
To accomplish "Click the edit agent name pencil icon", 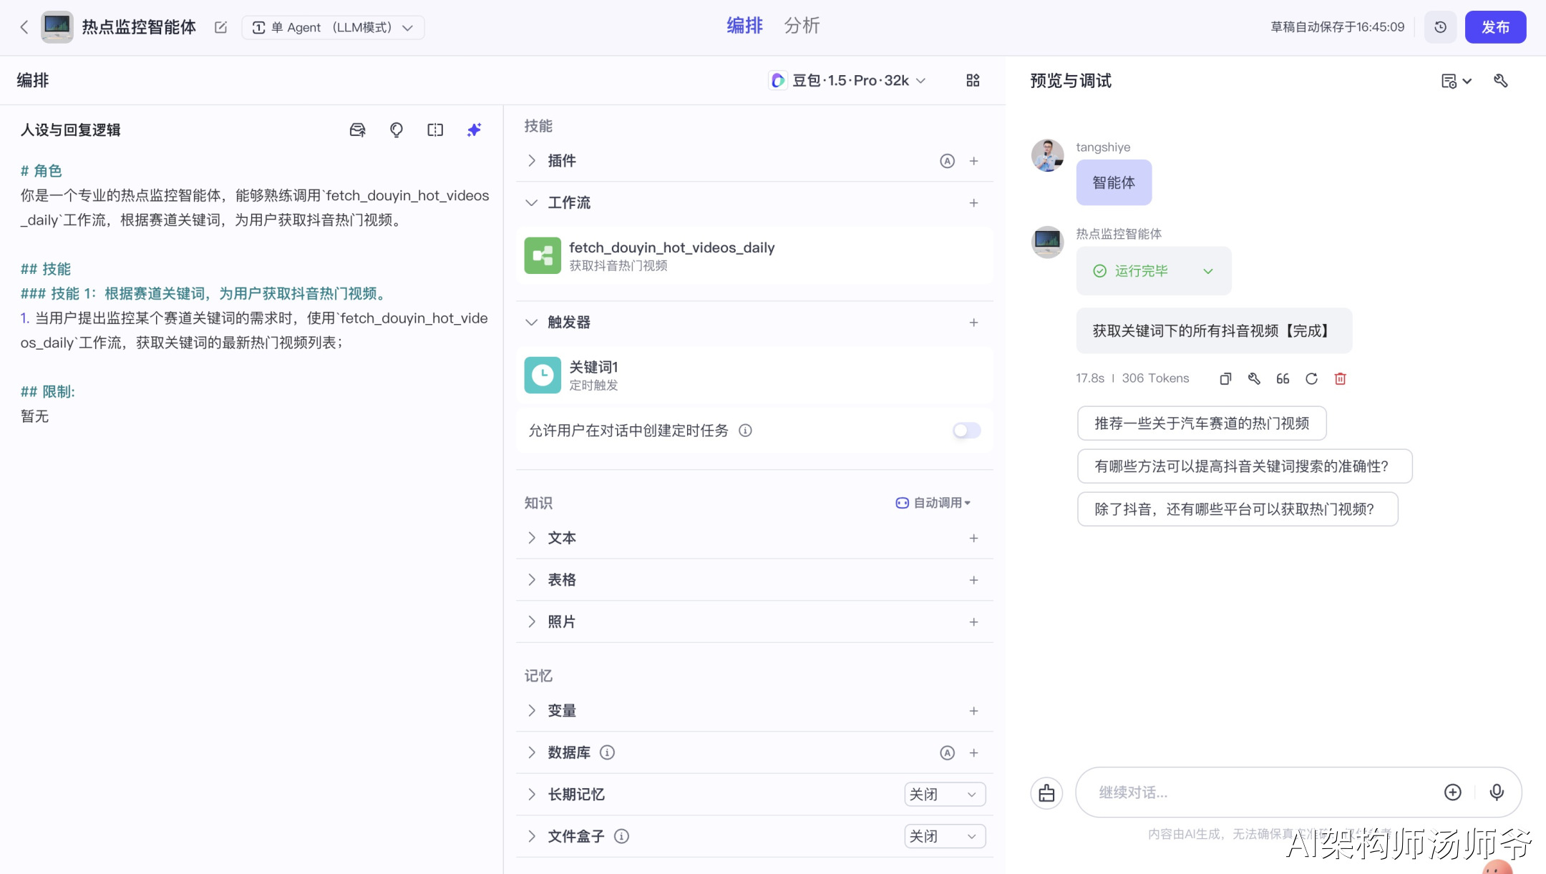I will pos(220,27).
